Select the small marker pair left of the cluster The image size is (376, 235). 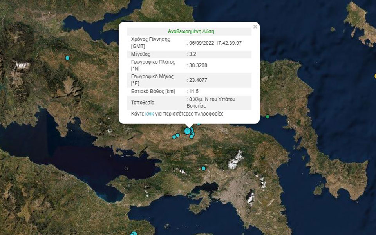pos(175,136)
